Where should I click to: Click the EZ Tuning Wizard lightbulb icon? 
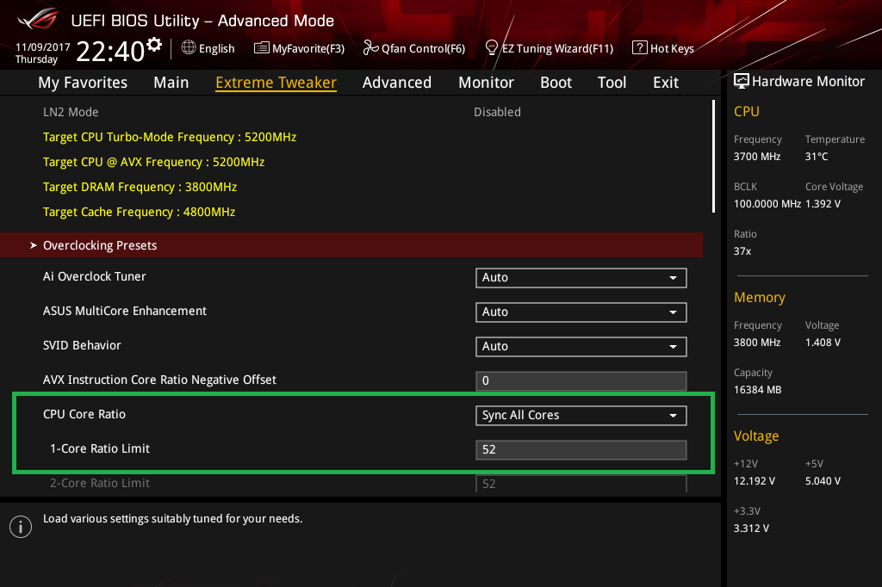click(x=492, y=48)
